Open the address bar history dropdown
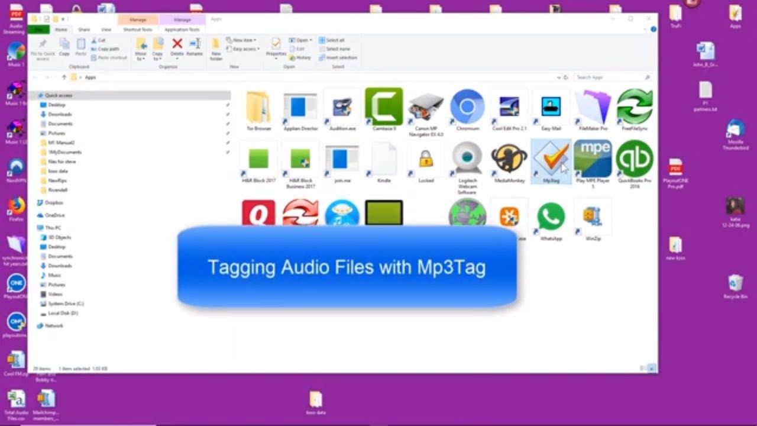757x426 pixels. (559, 78)
